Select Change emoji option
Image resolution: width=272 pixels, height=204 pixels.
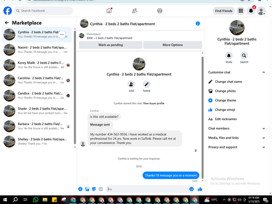[x=237, y=110]
